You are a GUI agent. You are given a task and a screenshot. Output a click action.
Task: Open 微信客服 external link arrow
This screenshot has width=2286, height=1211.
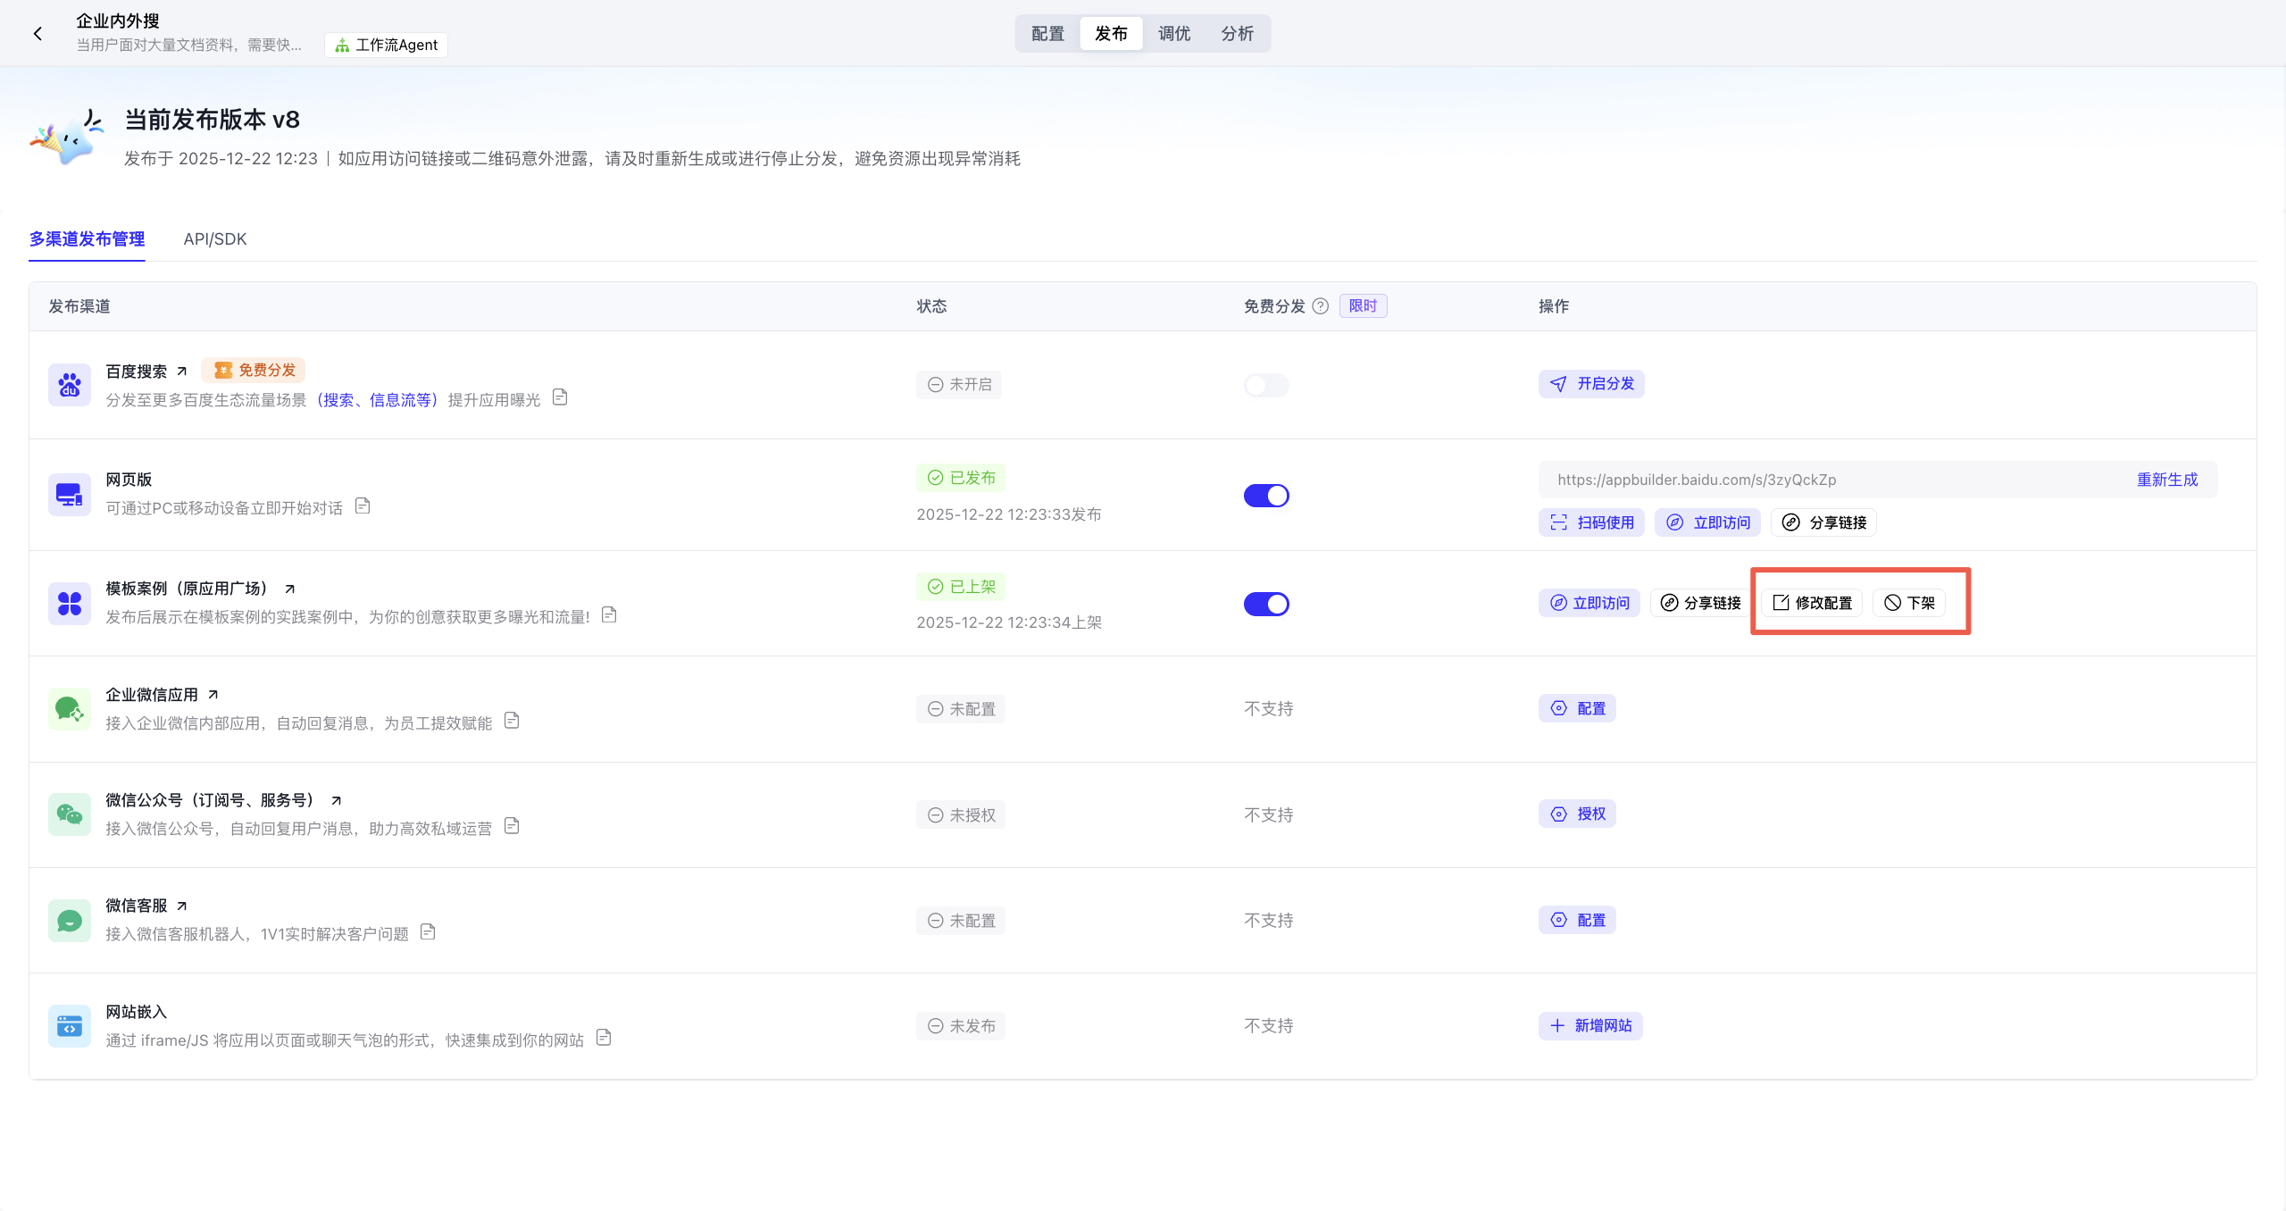(182, 906)
